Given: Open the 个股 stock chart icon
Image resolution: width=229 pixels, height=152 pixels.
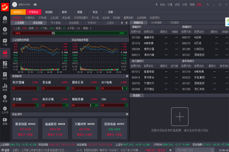Looking at the screenshot, I should [5, 42].
